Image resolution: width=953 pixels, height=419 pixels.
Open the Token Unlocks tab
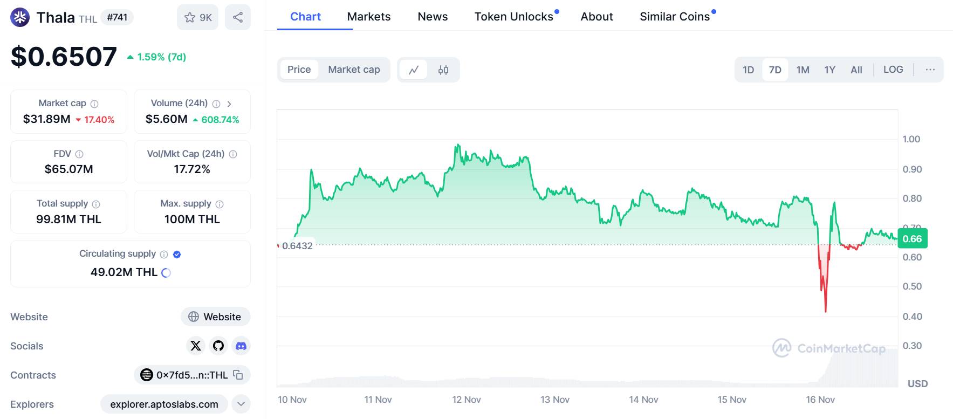[514, 17]
